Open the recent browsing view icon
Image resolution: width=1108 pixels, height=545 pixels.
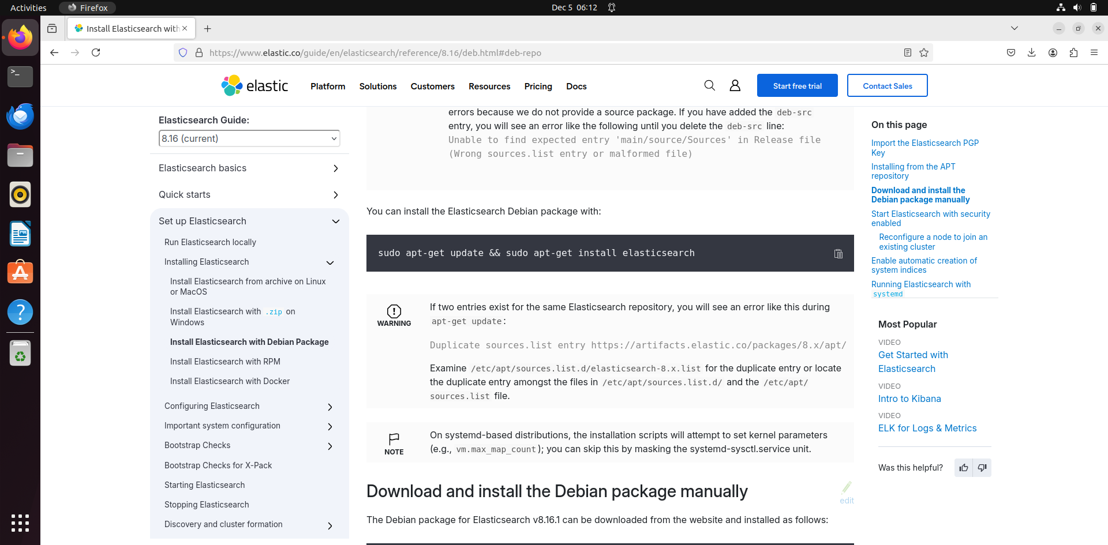[52, 28]
